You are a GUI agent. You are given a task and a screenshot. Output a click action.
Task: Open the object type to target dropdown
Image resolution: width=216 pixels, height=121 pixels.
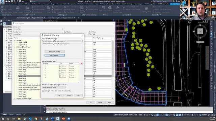[x=62, y=41]
